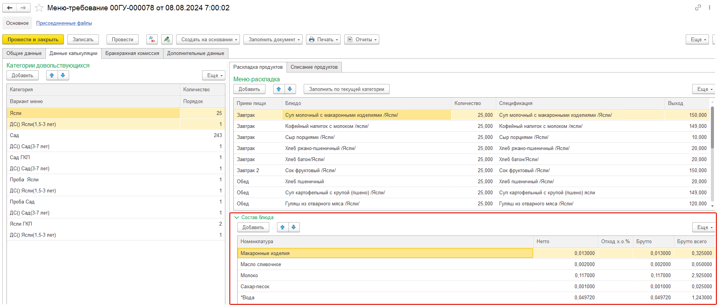
Task: Move dish down in Меню-раскладка list
Action: [290, 89]
